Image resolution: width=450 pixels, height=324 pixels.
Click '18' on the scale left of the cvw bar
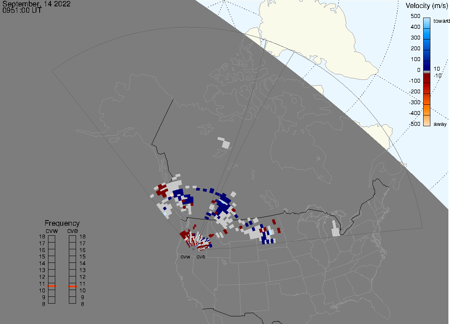(x=42, y=237)
